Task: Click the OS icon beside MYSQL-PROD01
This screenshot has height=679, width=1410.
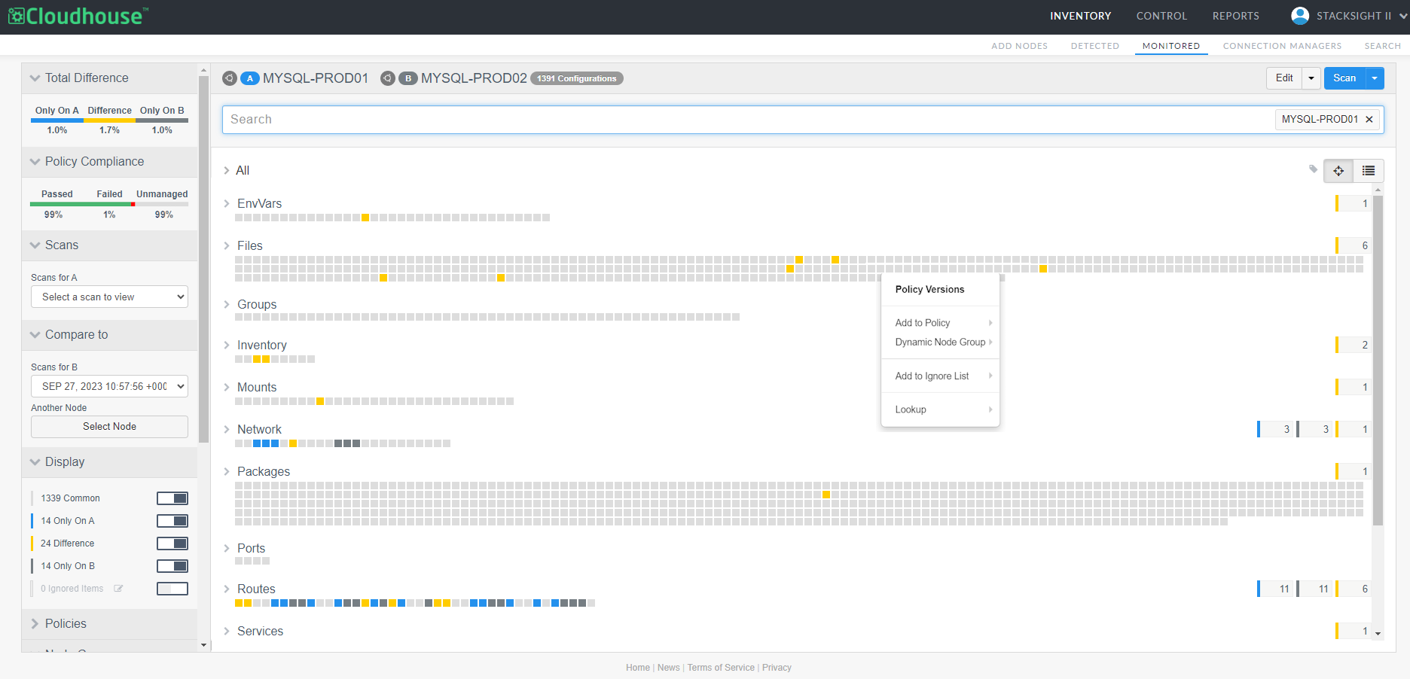Action: pos(230,78)
